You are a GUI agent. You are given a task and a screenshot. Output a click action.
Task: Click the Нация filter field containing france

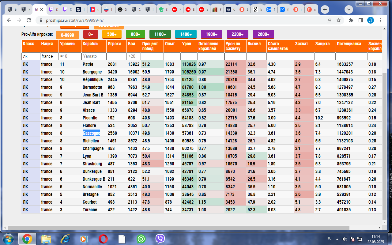pos(49,56)
